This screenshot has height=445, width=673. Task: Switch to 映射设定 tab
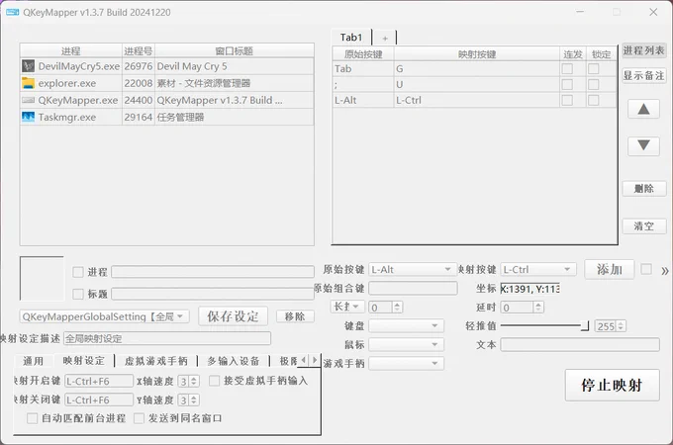tap(84, 361)
